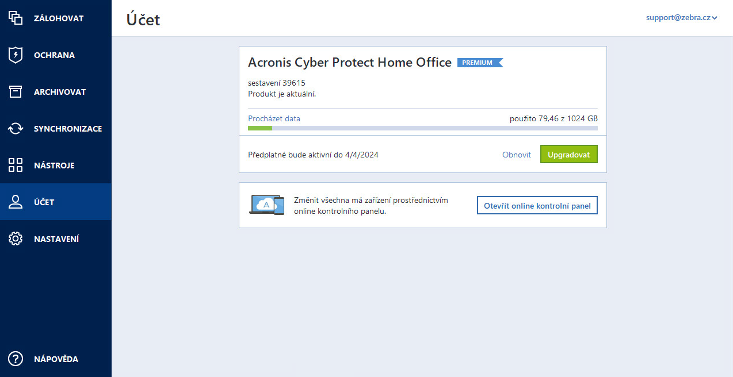Open the Procházet data link
The height and width of the screenshot is (377, 733).
pyautogui.click(x=274, y=119)
